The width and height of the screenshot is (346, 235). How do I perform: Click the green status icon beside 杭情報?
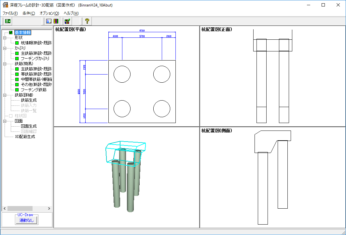[17, 43]
